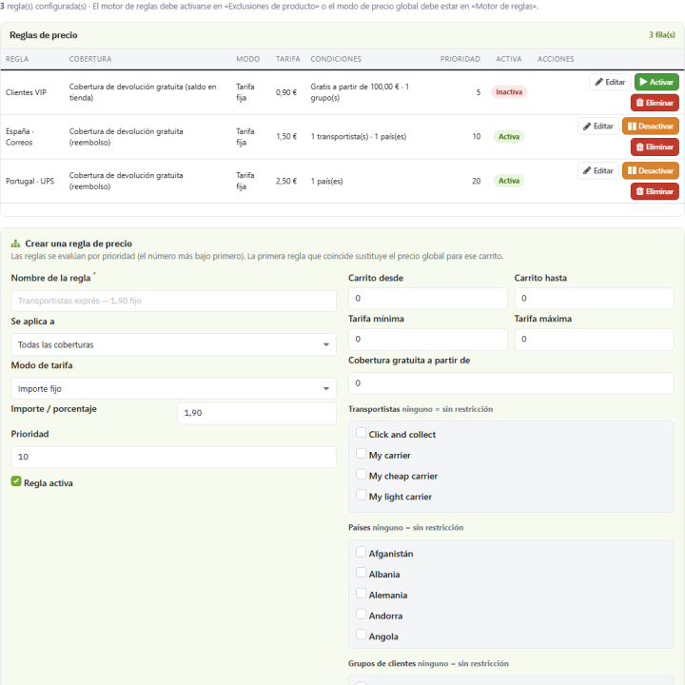Deactivate the España · Correos rule
This screenshot has width=685, height=685.
click(x=650, y=127)
